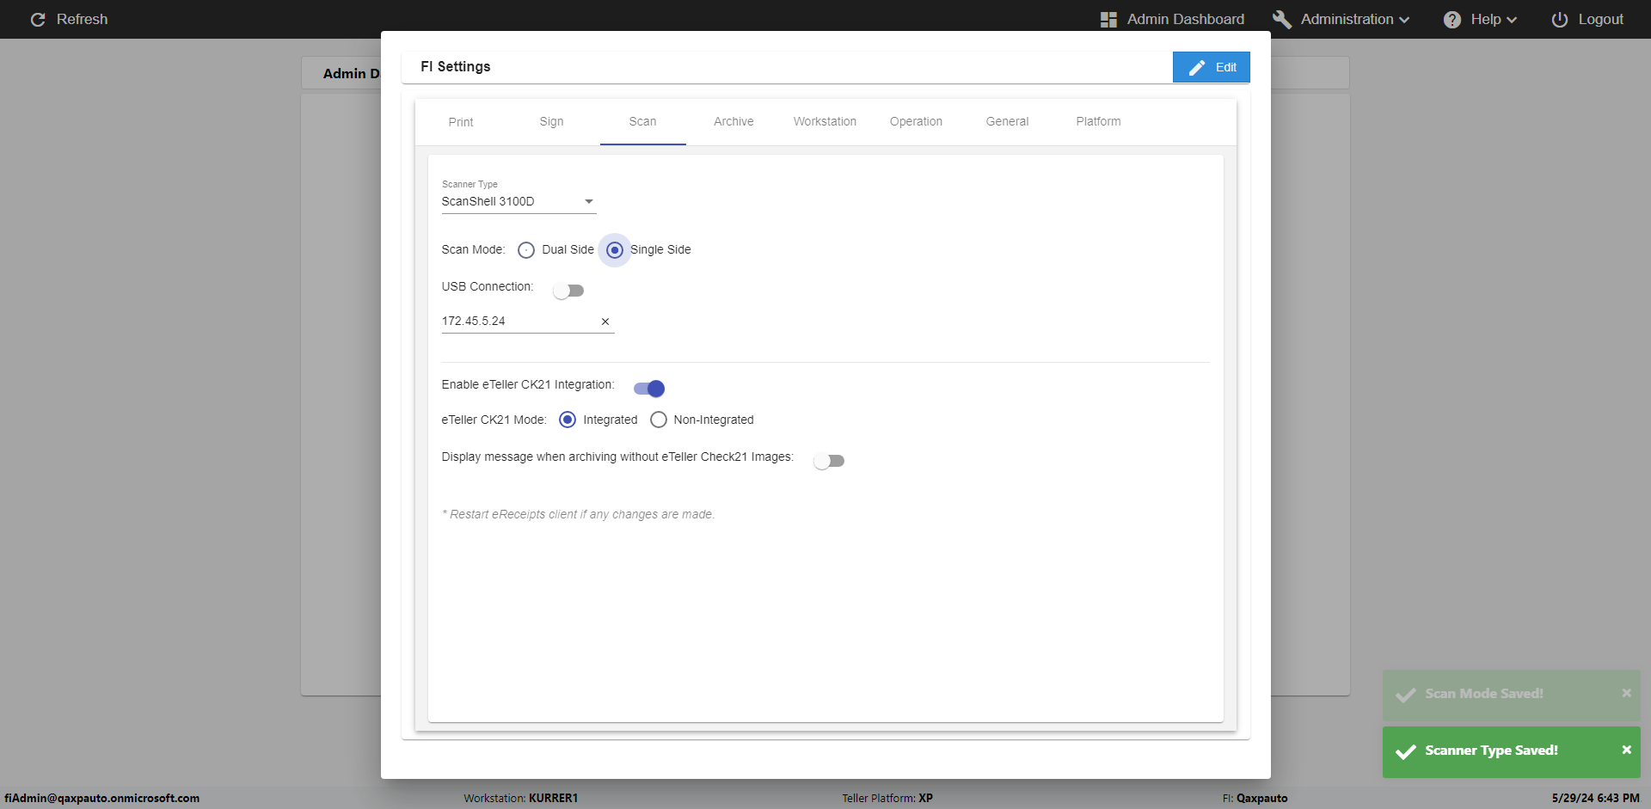Click the fiAdmin email in status bar

click(102, 798)
